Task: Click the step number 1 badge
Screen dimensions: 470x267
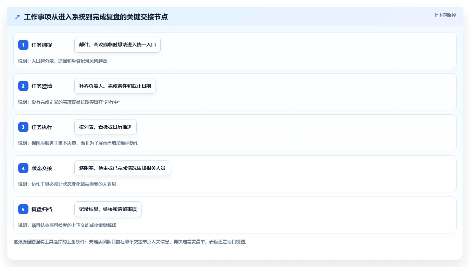Action: pyautogui.click(x=23, y=45)
